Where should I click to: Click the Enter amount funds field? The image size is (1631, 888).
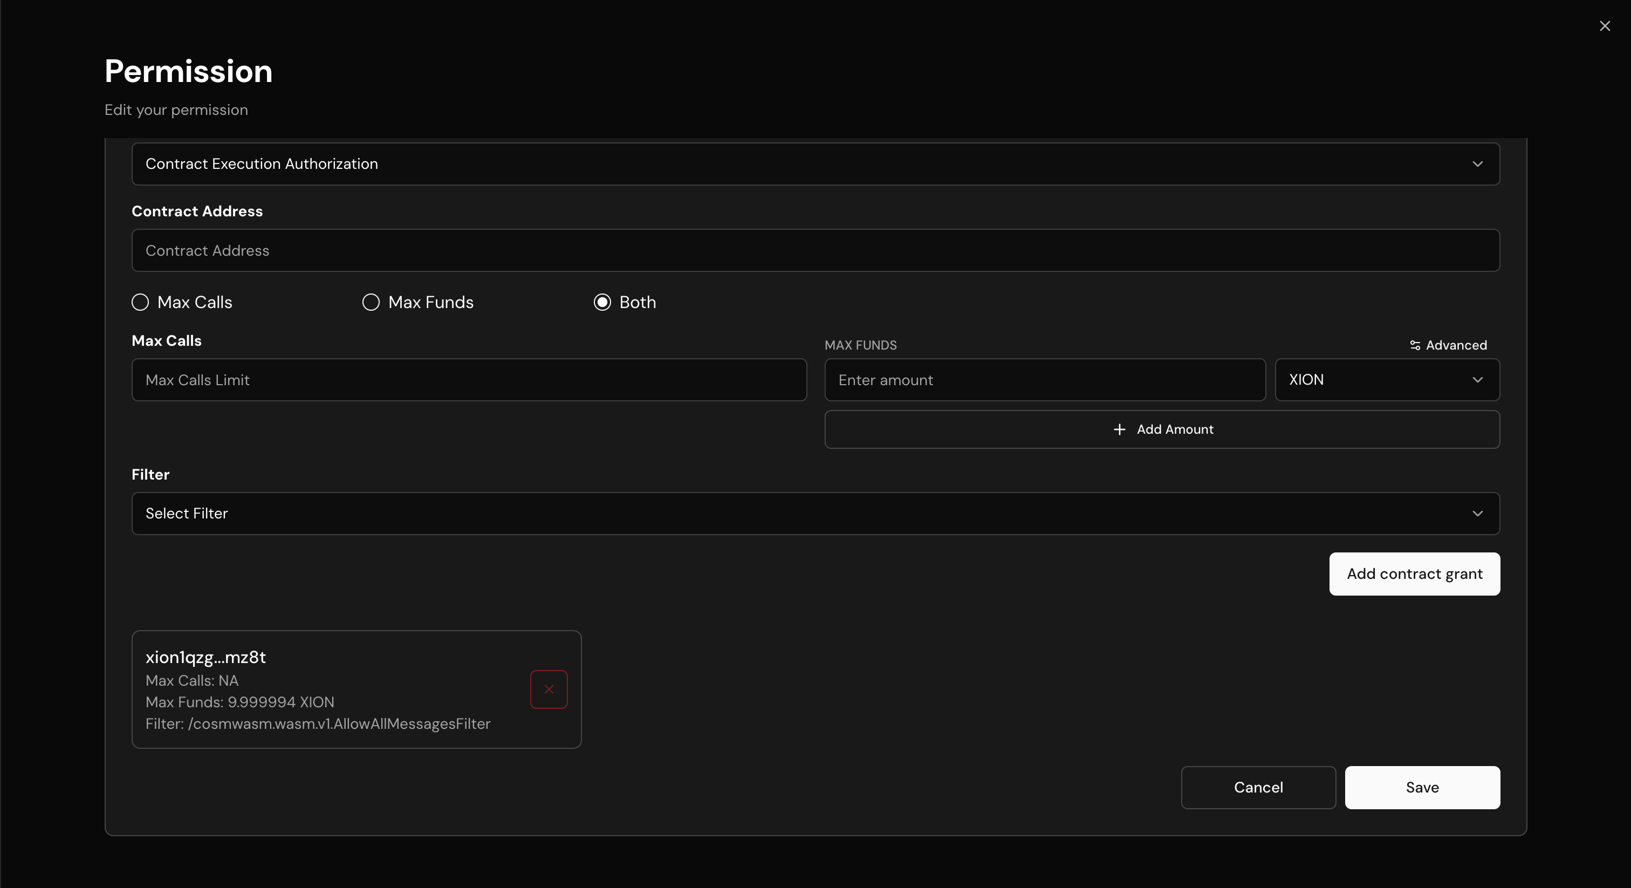pyautogui.click(x=1044, y=380)
